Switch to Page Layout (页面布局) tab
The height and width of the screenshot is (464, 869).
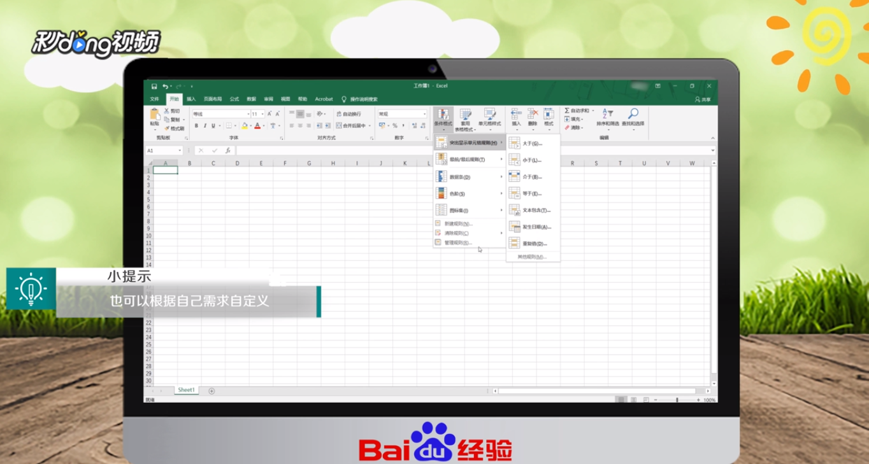point(213,99)
